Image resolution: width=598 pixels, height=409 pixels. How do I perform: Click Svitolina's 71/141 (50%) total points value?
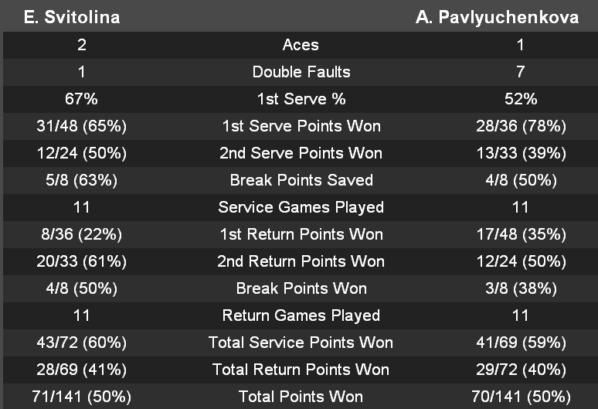81,397
